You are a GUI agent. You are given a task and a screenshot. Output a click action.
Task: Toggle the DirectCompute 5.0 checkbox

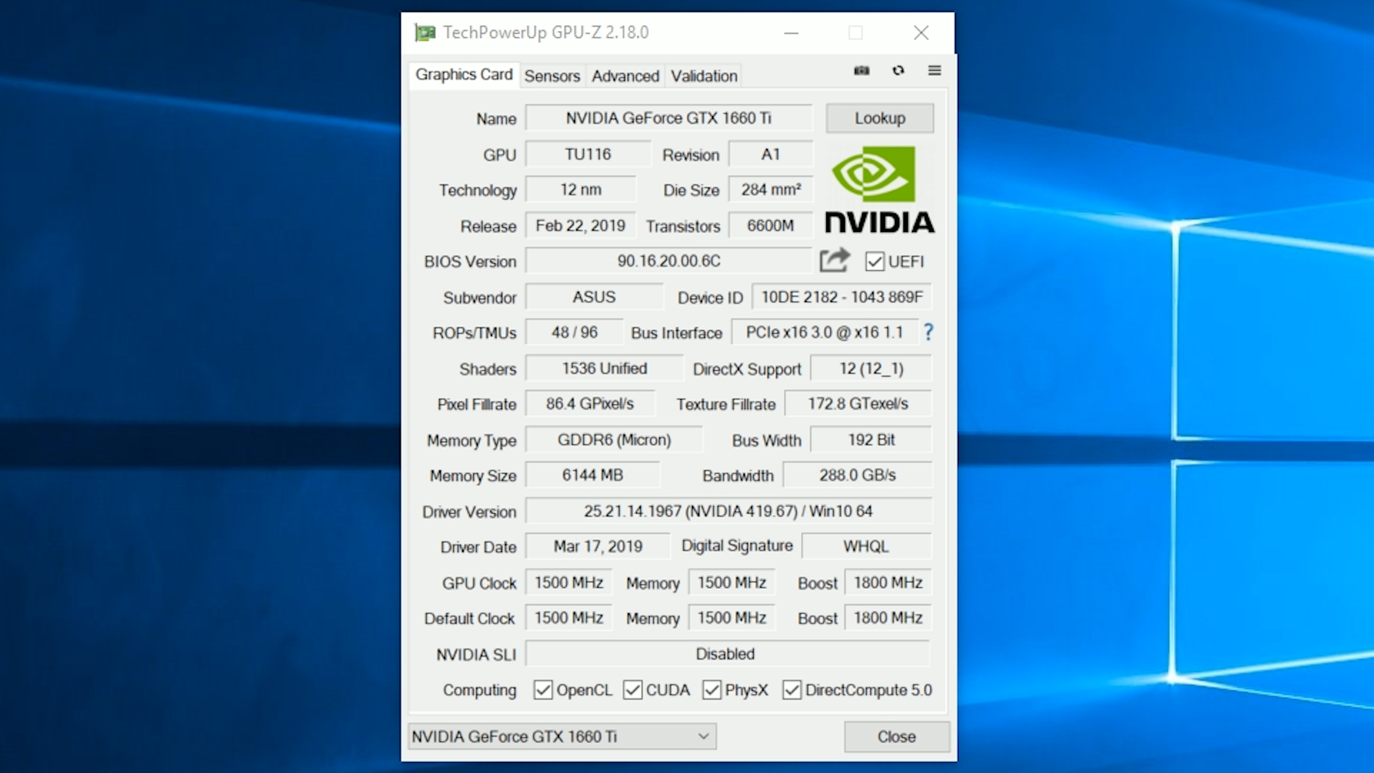pyautogui.click(x=791, y=690)
